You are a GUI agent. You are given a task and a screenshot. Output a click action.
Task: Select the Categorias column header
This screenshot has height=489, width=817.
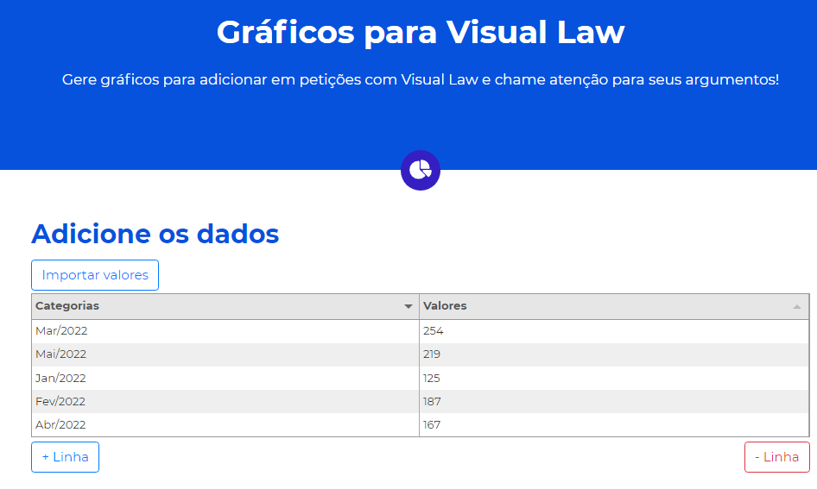[225, 306]
